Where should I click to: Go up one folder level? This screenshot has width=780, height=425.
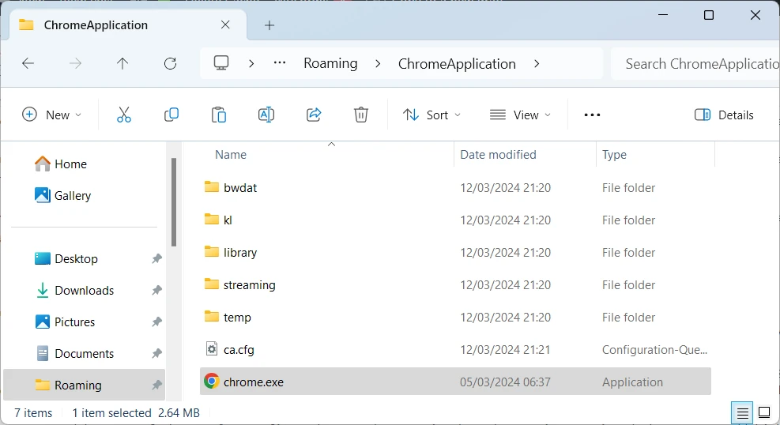coord(122,64)
